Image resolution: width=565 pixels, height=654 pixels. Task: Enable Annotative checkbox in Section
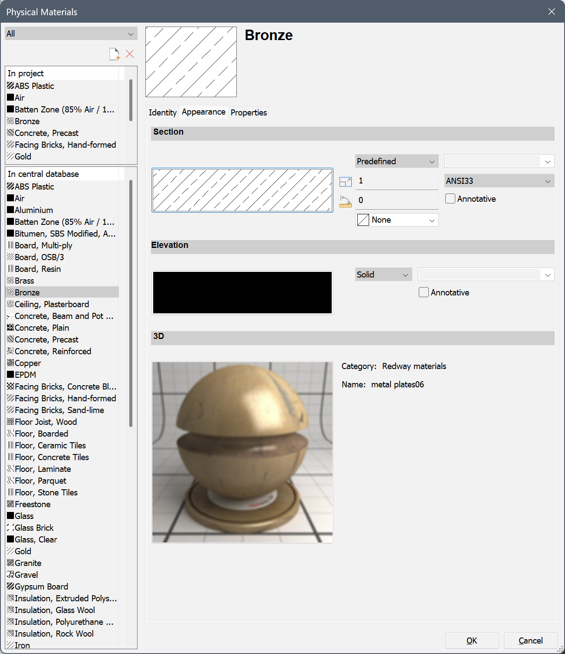[x=451, y=199]
